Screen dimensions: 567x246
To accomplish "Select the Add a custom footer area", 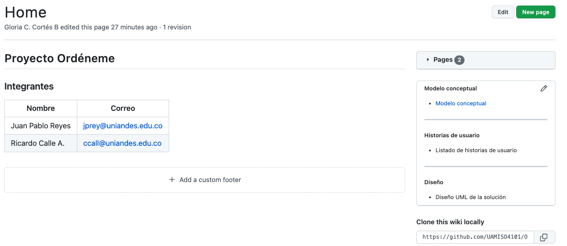I will coord(205,180).
